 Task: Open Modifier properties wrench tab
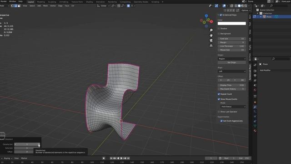click(255, 107)
